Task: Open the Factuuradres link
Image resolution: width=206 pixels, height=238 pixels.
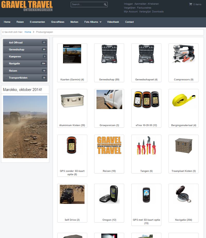Action: coord(144,8)
